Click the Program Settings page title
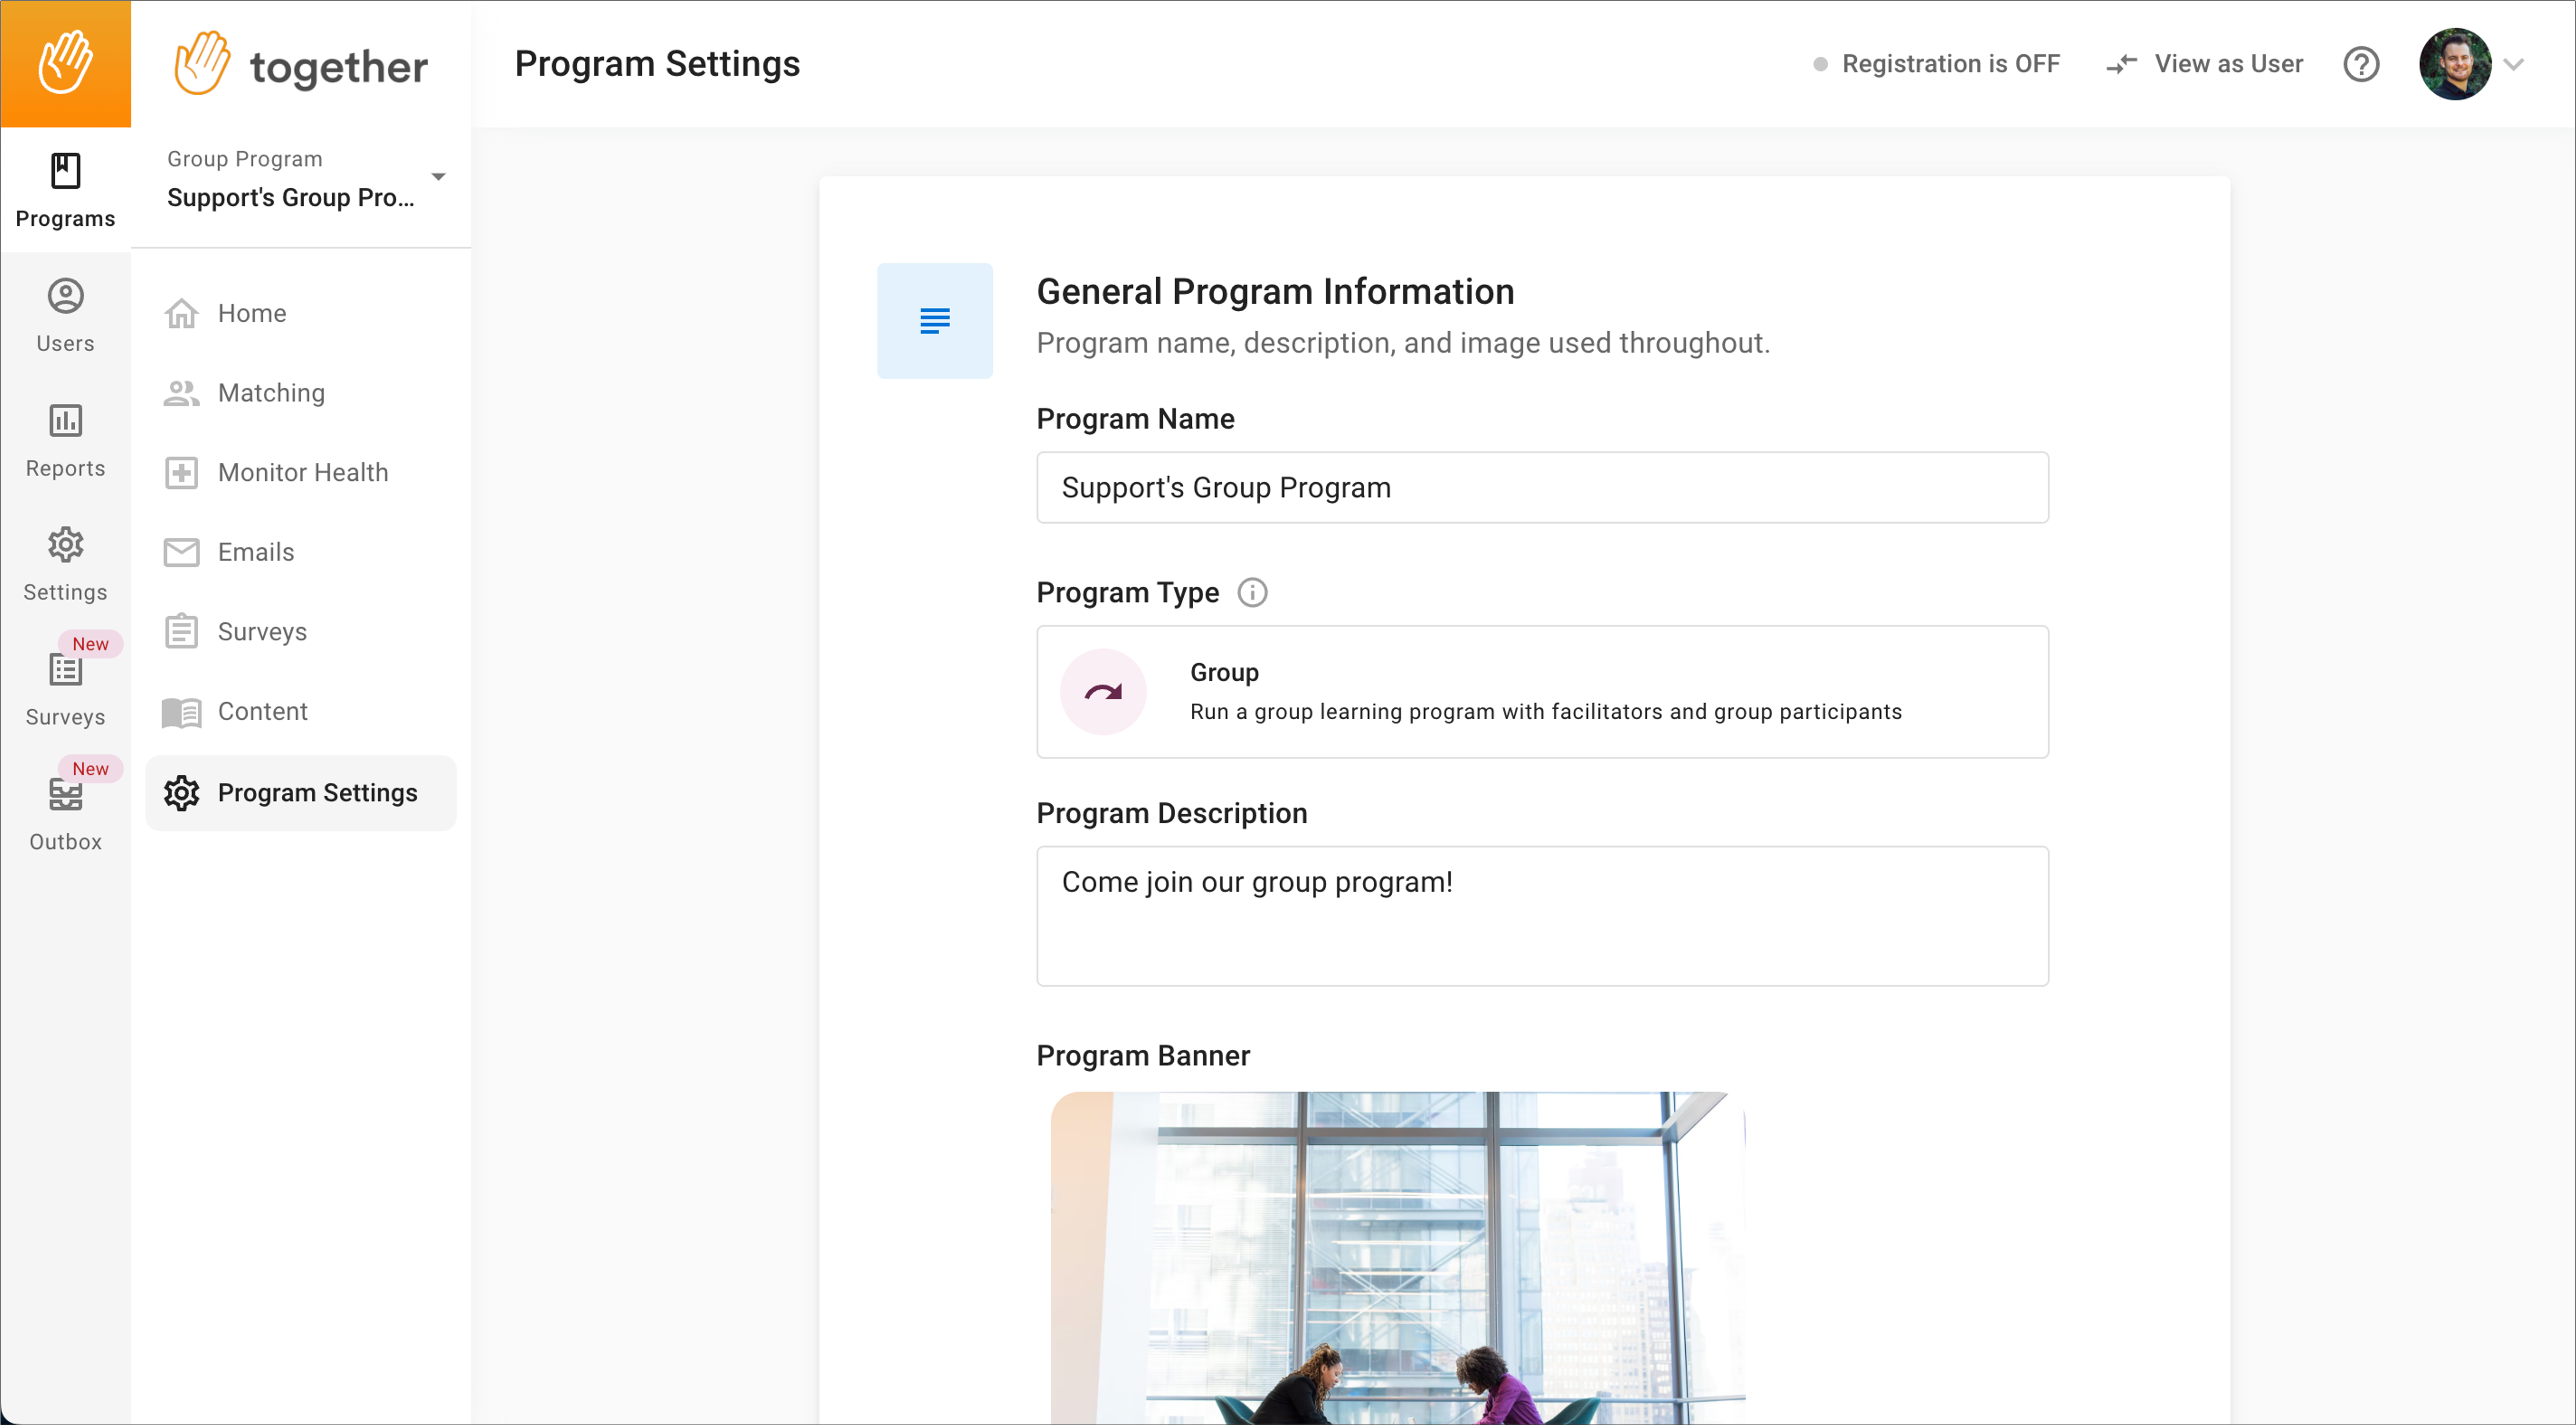Screen dimensions: 2576x1425 pos(657,64)
